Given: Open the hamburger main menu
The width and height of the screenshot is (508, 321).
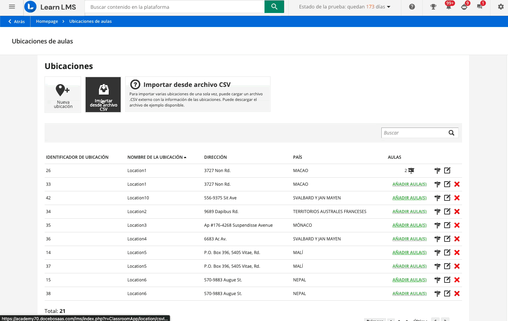Looking at the screenshot, I should click(x=12, y=7).
